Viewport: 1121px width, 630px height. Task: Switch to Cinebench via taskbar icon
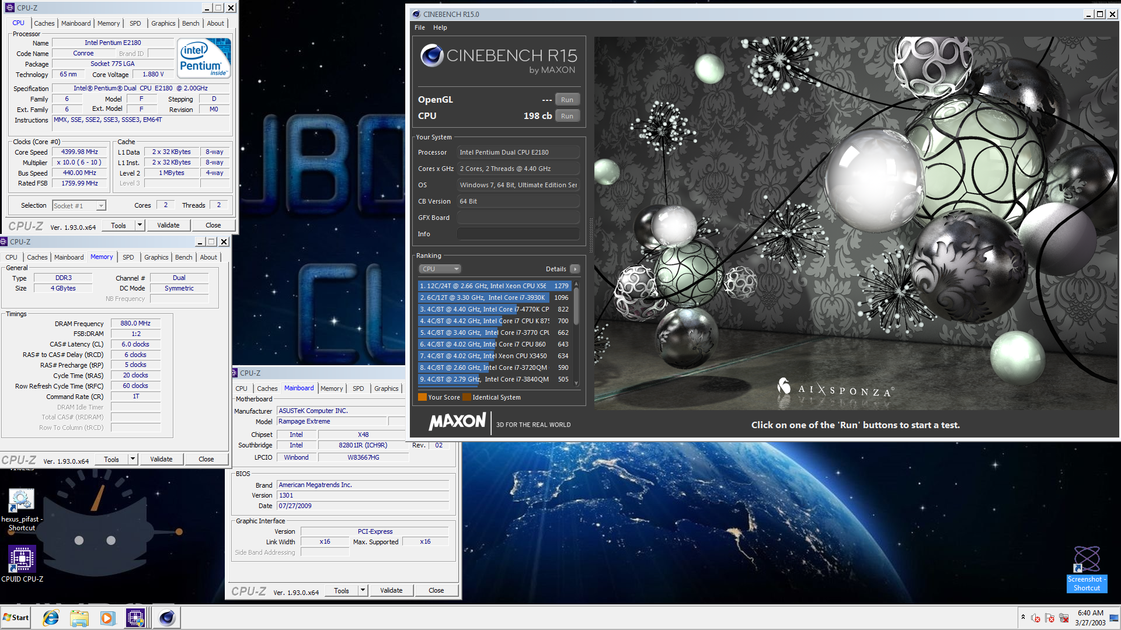[167, 618]
